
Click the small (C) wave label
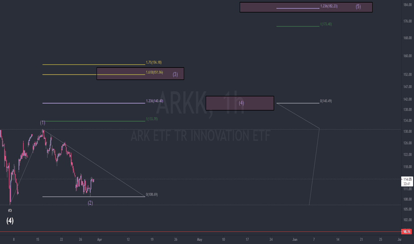tap(10, 210)
